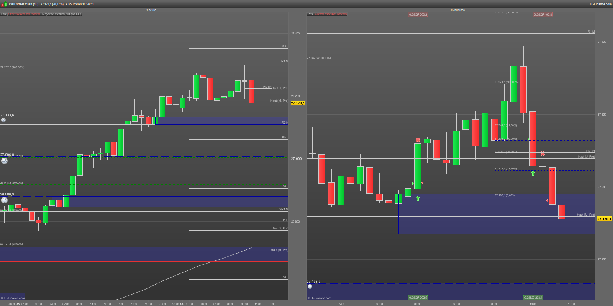Screen dimensions: 613x306
Task: Click the alert bell at 27 006,8 on the 1 heure chart
Action: (4, 161)
